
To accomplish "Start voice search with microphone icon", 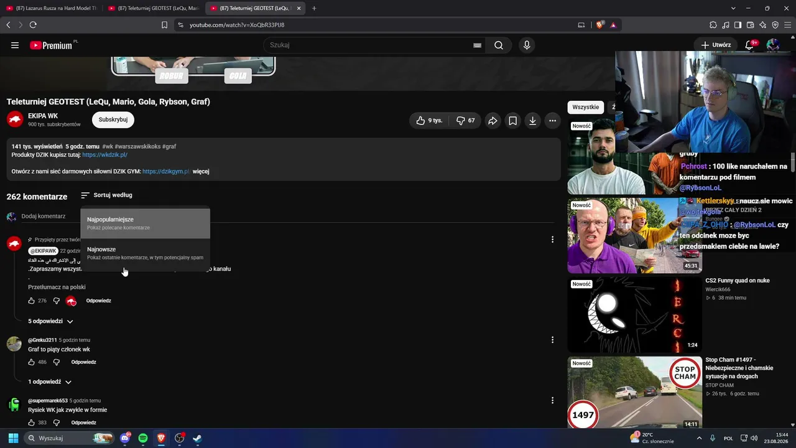I will pos(527,45).
